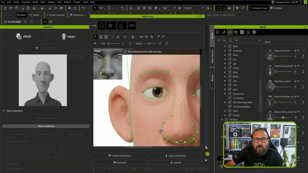The width and height of the screenshot is (308, 173).
Task: Click the Create Character button
Action: (55, 15)
